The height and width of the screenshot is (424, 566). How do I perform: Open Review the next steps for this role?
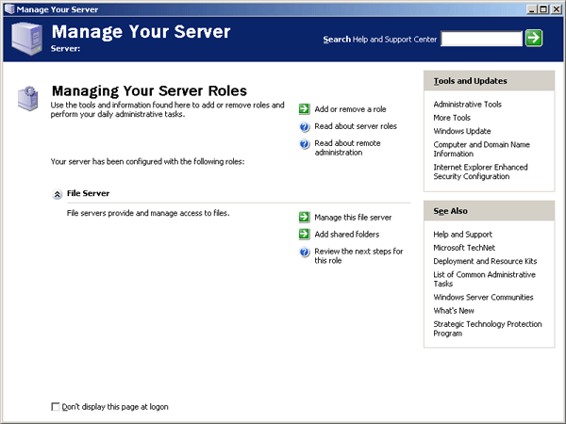pyautogui.click(x=358, y=256)
